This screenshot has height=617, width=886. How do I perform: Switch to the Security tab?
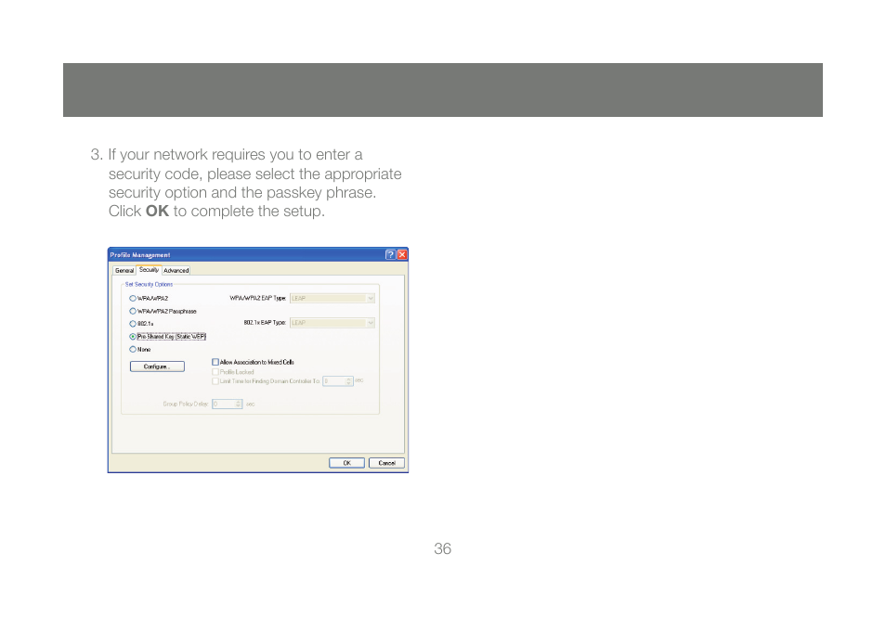[150, 270]
